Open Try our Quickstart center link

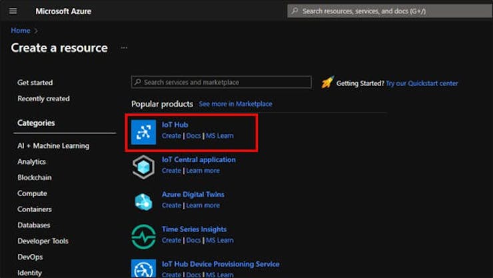point(422,83)
